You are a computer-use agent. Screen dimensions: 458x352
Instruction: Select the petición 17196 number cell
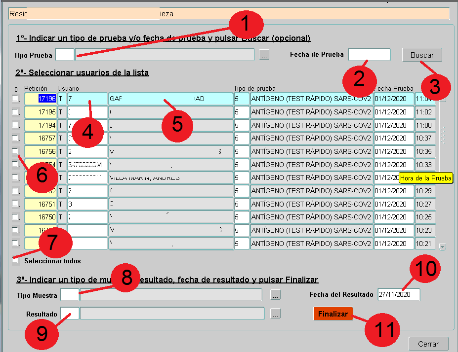(41, 99)
